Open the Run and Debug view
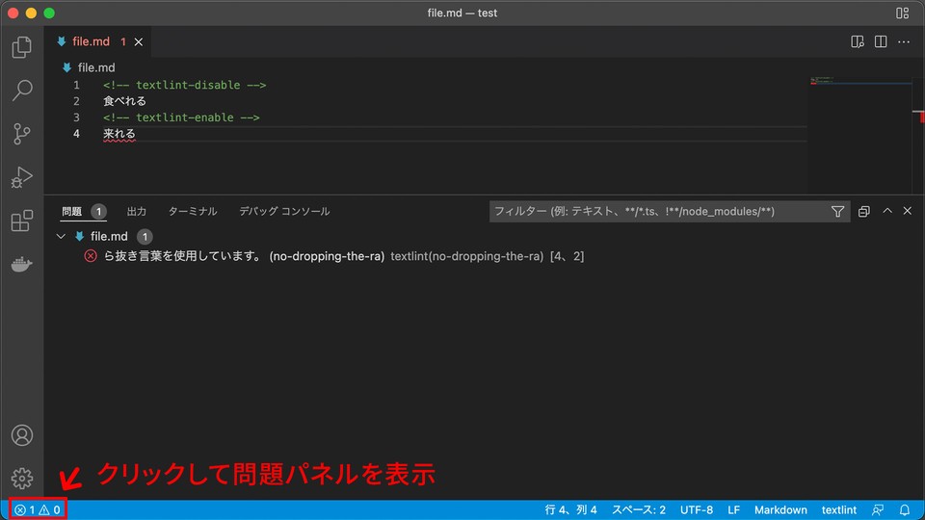 22,177
